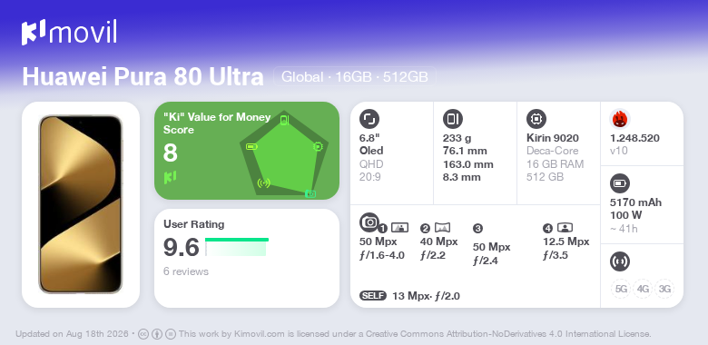Click the phone dimensions icon
Viewport: 708px width, 345px height.
pyautogui.click(x=453, y=119)
